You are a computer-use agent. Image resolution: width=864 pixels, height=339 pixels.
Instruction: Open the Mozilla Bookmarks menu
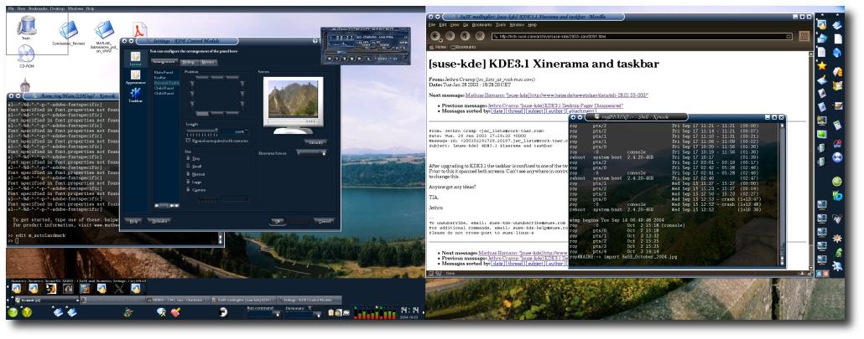[x=482, y=25]
